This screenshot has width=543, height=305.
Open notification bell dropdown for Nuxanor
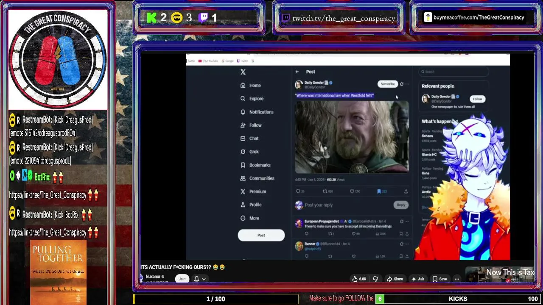pos(200,279)
